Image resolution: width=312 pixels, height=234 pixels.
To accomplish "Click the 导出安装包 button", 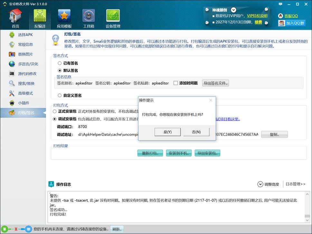I will tap(207, 153).
